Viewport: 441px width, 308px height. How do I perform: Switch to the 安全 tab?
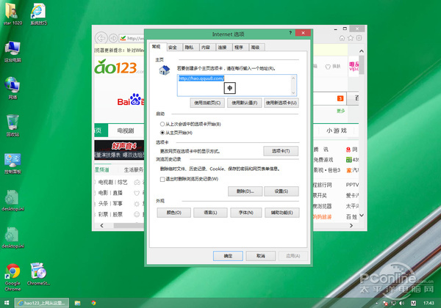pos(173,48)
